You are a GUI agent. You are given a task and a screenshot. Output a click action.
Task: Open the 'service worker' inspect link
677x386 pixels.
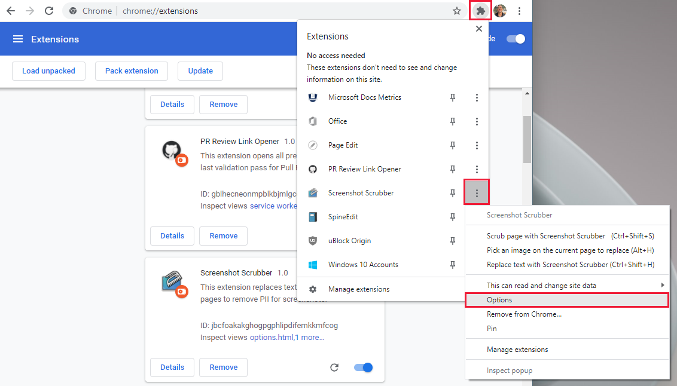point(274,206)
